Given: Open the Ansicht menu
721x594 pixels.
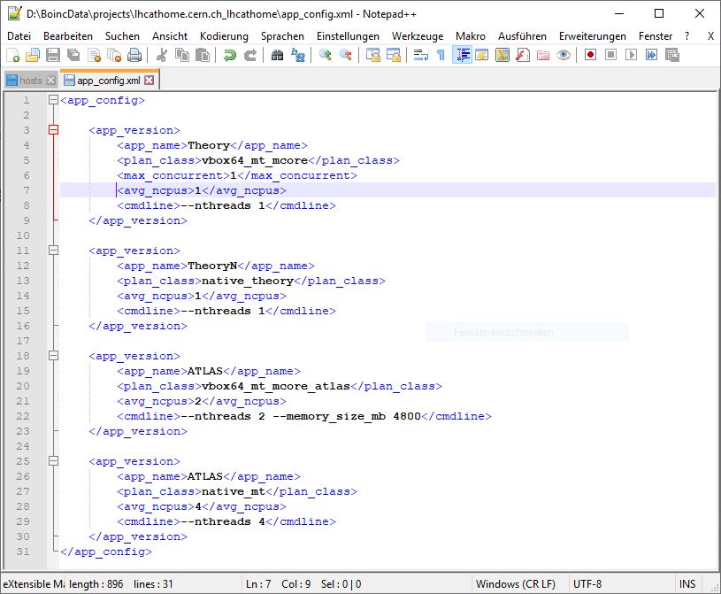Looking at the screenshot, I should click(x=170, y=36).
